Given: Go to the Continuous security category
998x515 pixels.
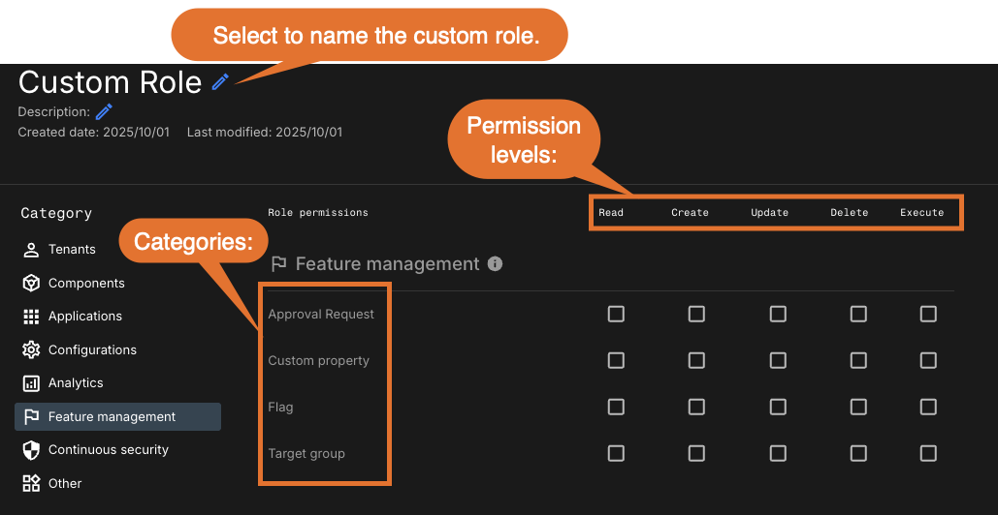Looking at the screenshot, I should coord(108,450).
